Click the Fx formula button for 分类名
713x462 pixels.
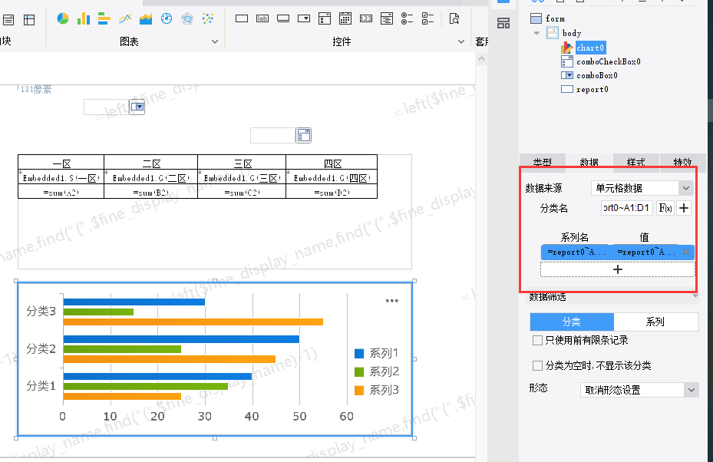(665, 208)
